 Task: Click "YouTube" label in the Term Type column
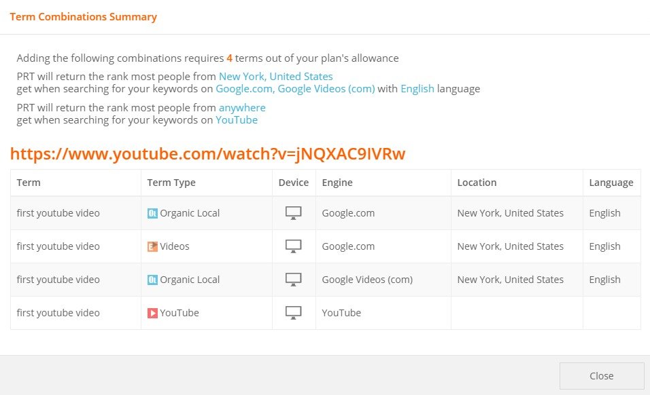pyautogui.click(x=179, y=313)
